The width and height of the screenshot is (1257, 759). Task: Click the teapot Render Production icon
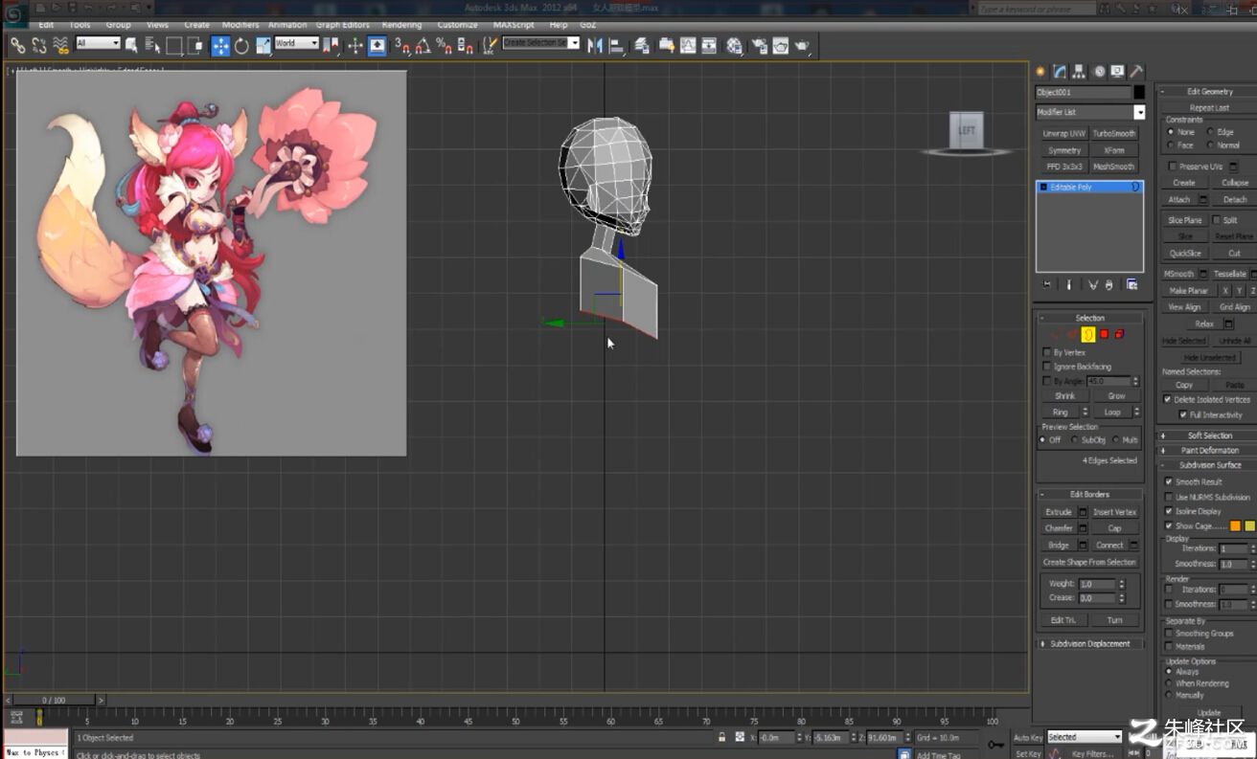pos(802,45)
